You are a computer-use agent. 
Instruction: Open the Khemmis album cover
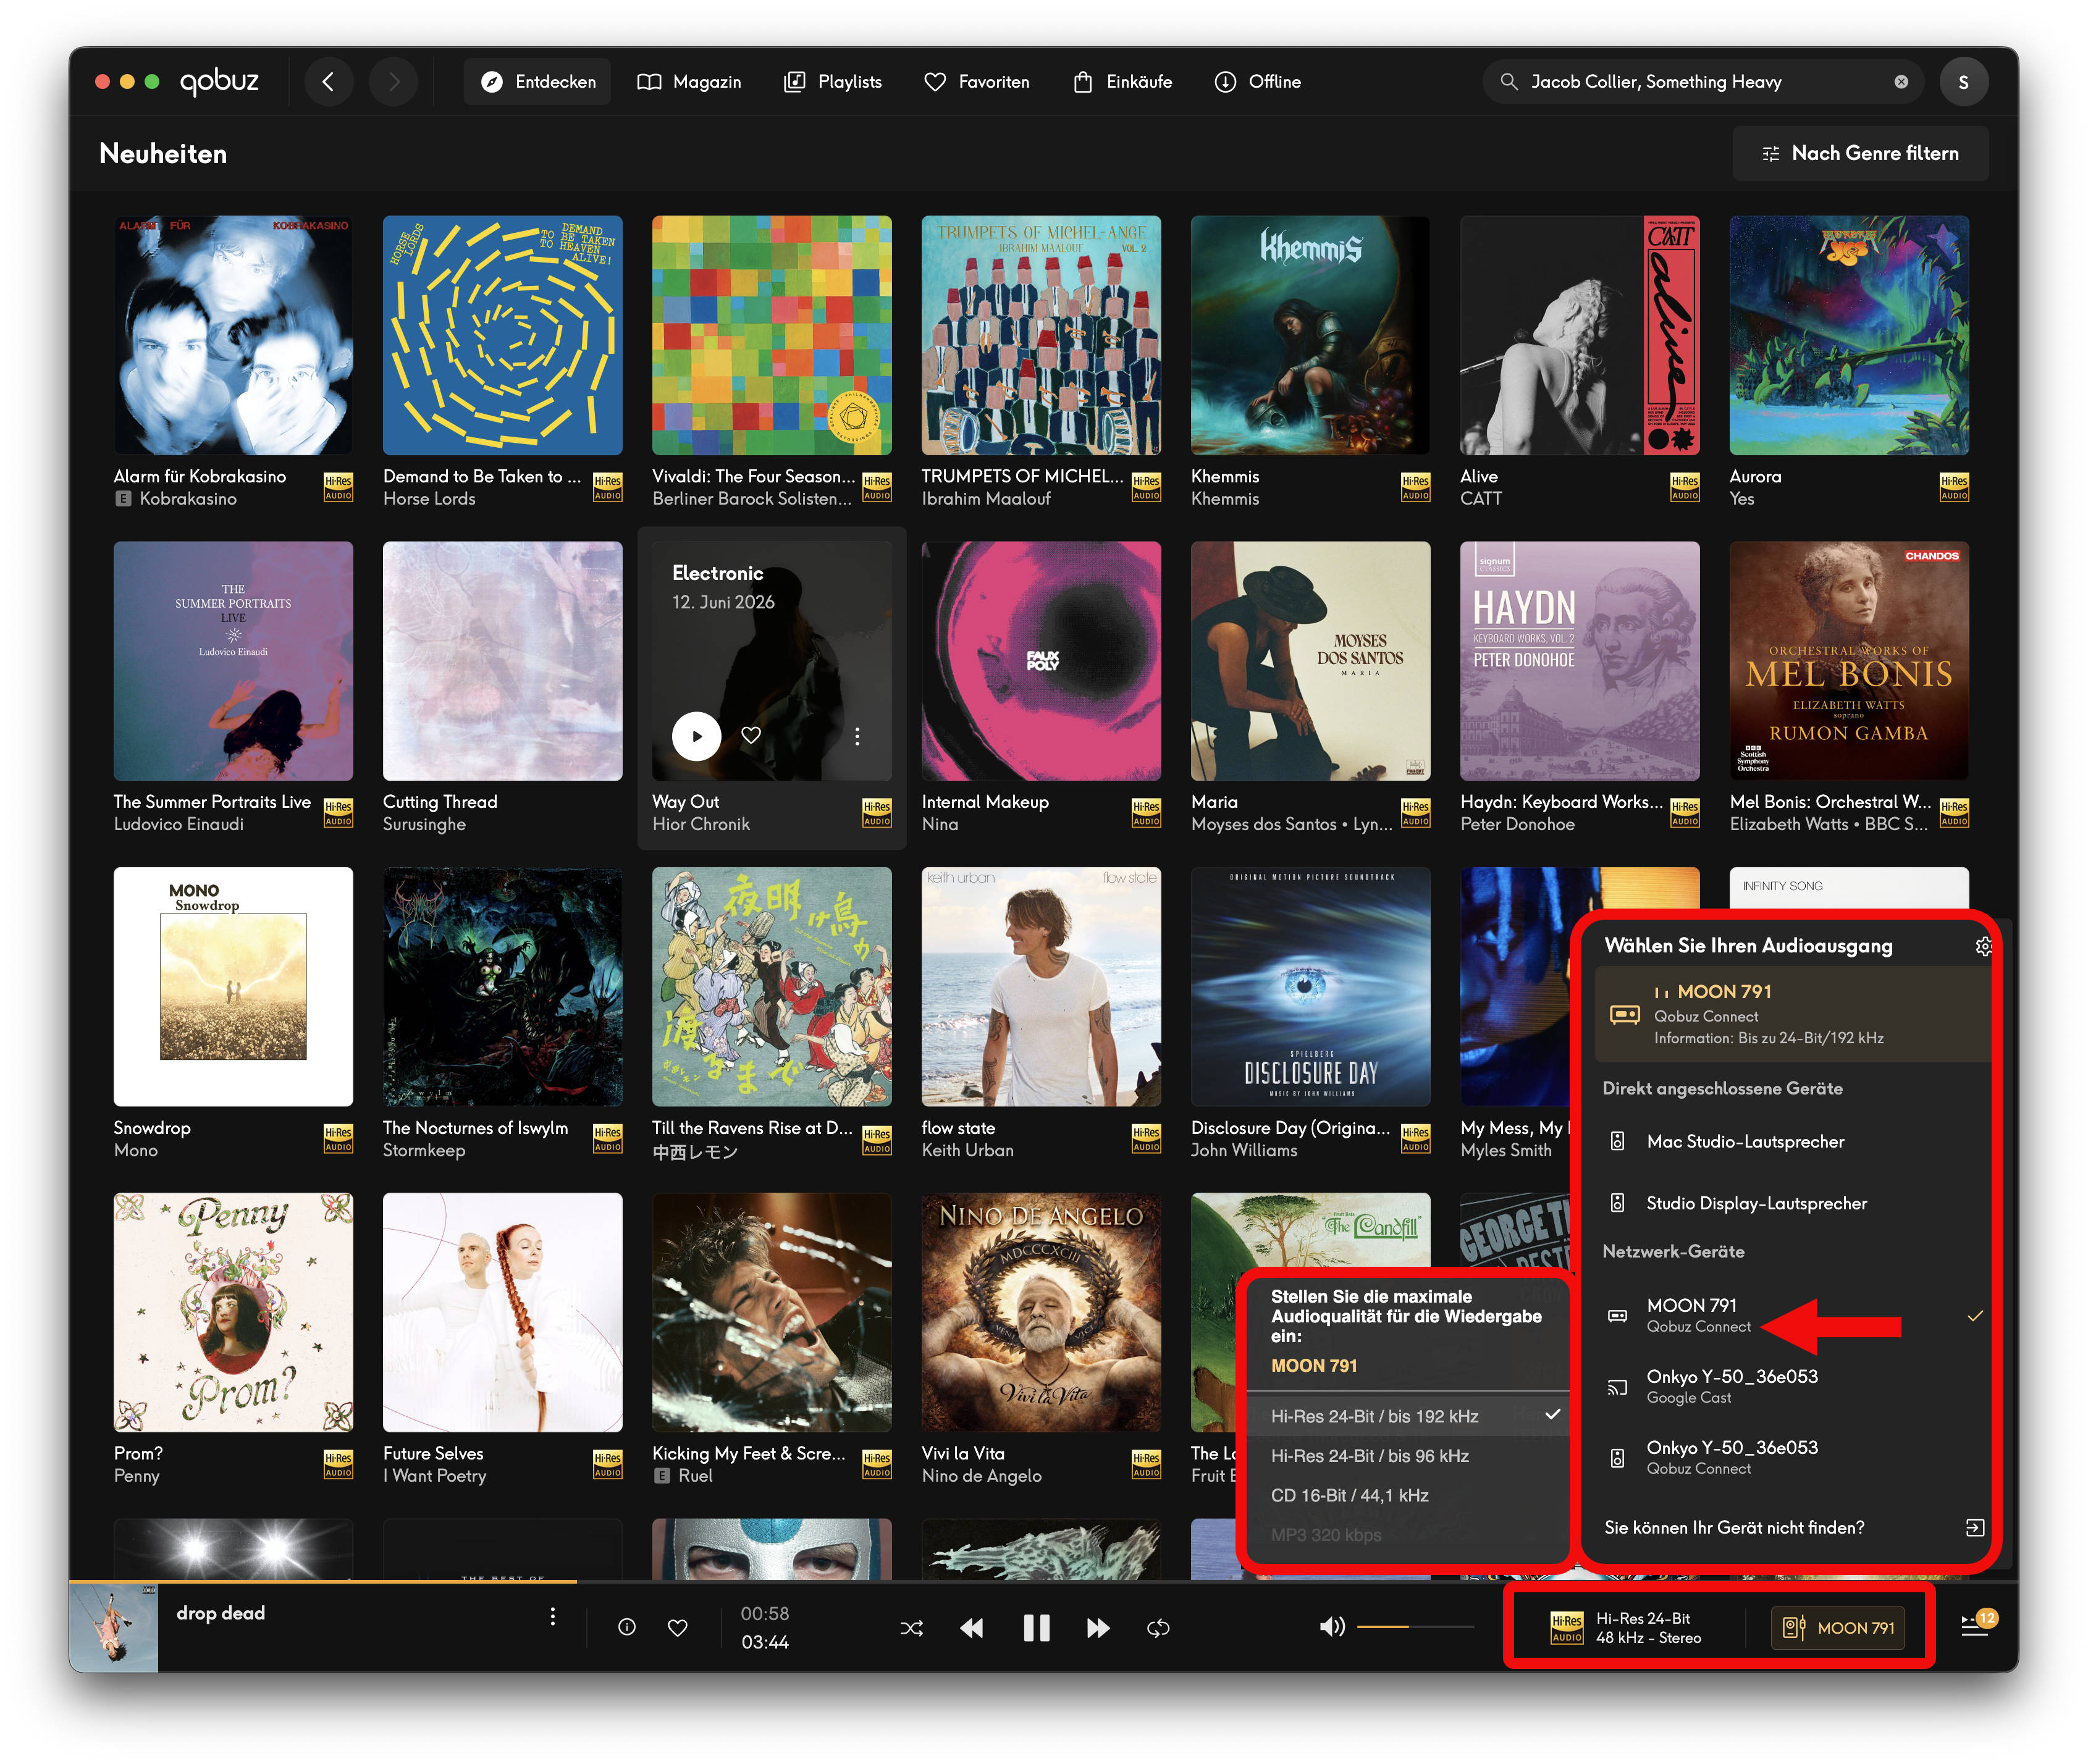tap(1310, 335)
